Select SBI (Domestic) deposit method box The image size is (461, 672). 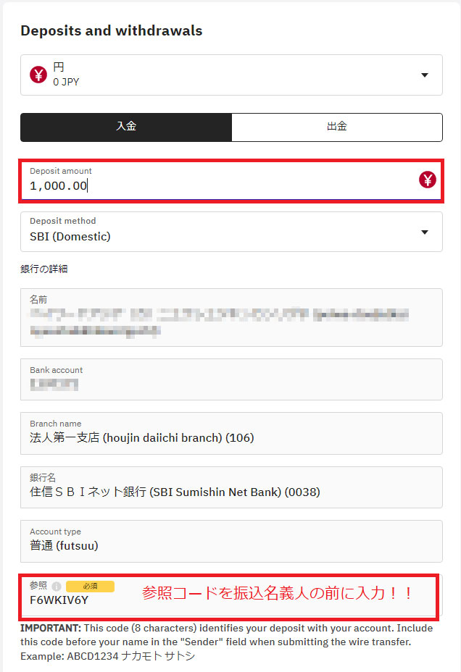(231, 232)
